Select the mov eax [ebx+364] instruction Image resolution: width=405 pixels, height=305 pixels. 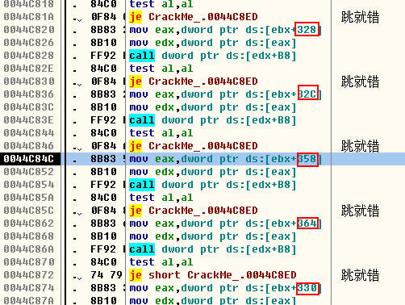225,224
